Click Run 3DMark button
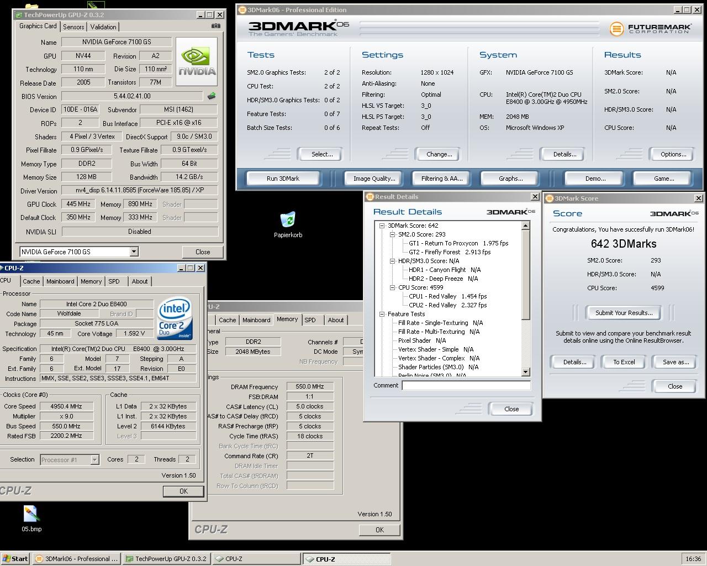 (283, 179)
